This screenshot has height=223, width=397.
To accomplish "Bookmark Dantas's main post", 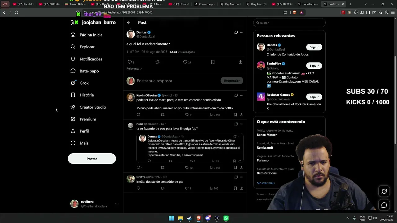I will coord(213,62).
